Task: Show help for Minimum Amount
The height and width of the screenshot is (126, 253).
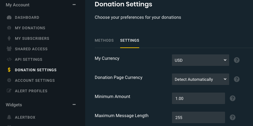Action: 233,98
